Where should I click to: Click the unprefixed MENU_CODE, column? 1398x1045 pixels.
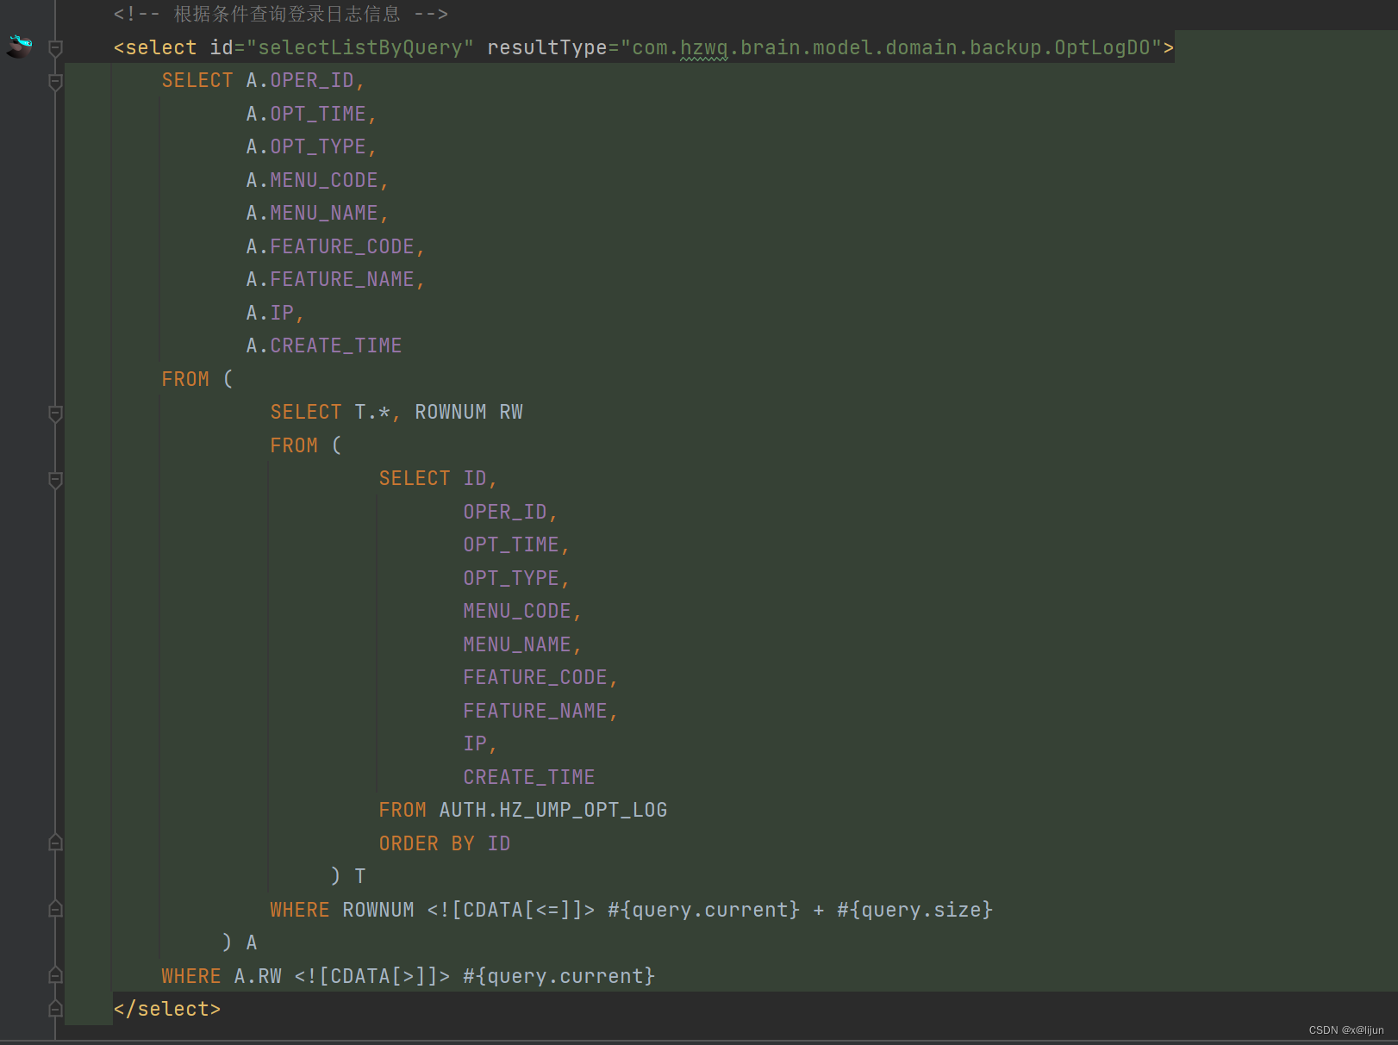click(522, 611)
